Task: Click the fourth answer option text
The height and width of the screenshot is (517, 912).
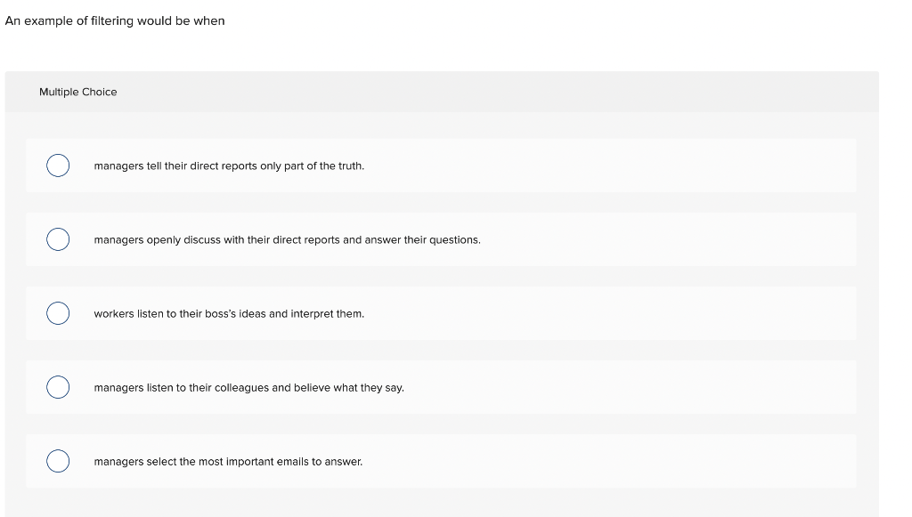Action: click(x=249, y=387)
